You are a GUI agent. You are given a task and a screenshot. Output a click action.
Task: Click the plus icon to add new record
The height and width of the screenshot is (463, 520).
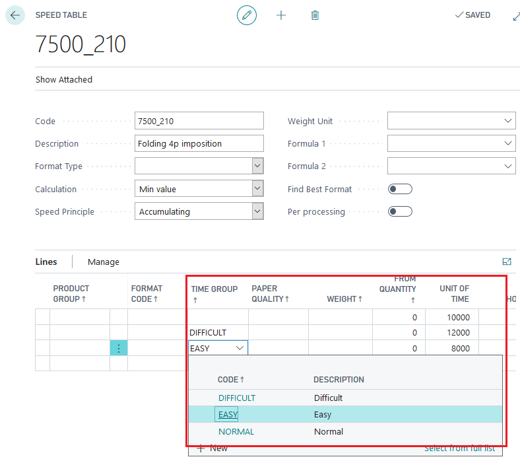(x=281, y=15)
